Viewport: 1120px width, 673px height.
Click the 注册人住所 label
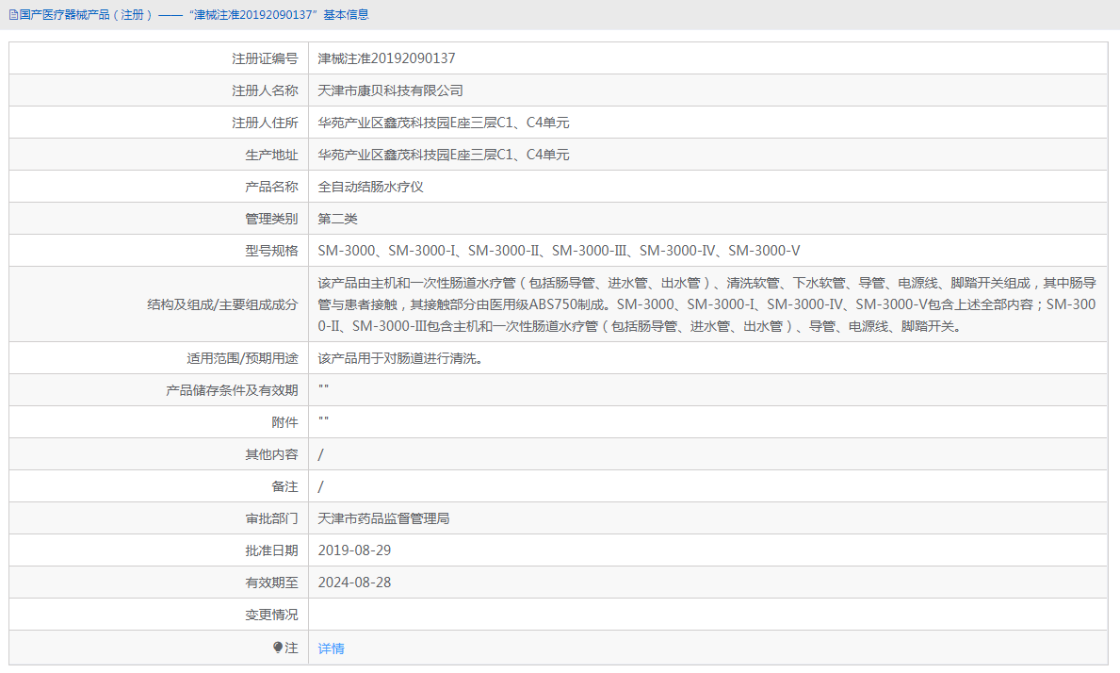(x=265, y=123)
